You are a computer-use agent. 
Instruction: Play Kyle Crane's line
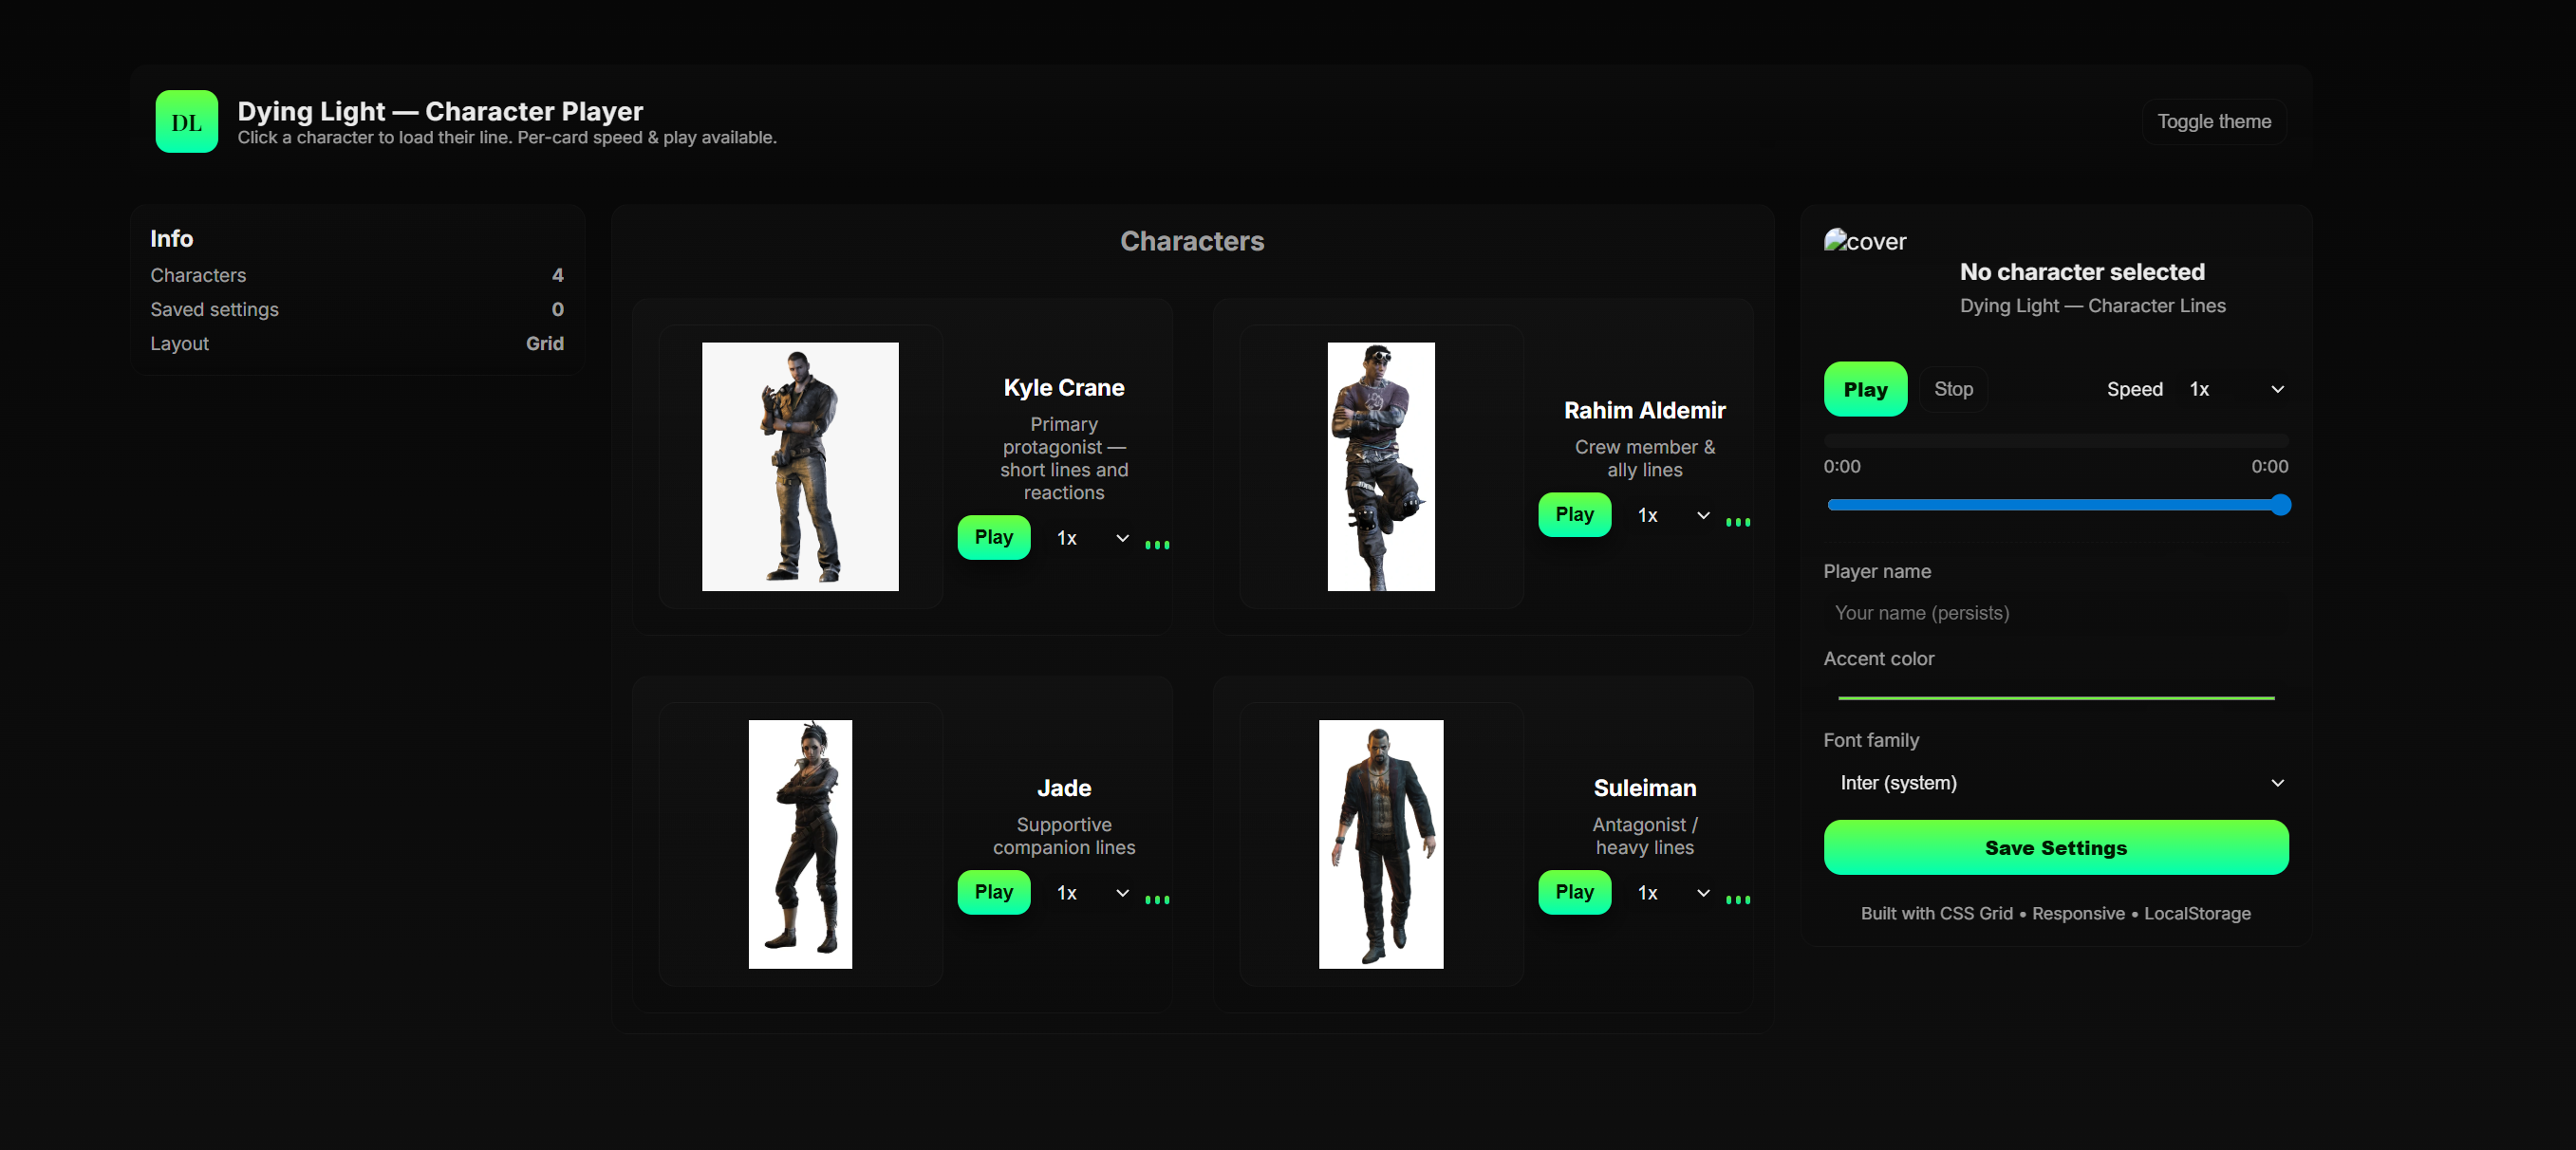pos(994,537)
